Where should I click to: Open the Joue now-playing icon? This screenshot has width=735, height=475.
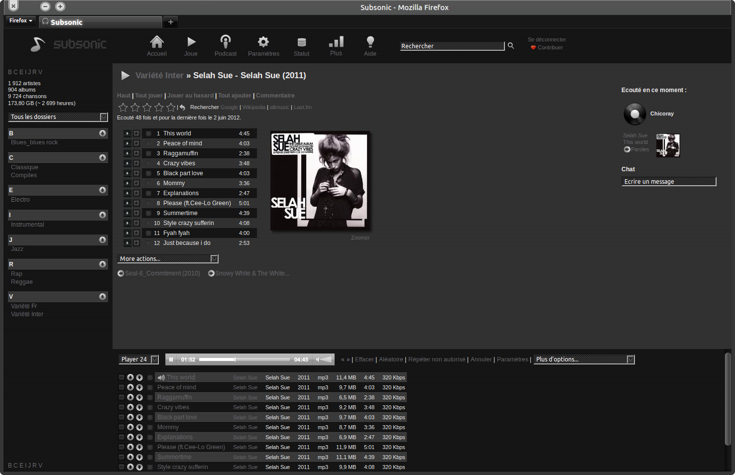pyautogui.click(x=191, y=42)
